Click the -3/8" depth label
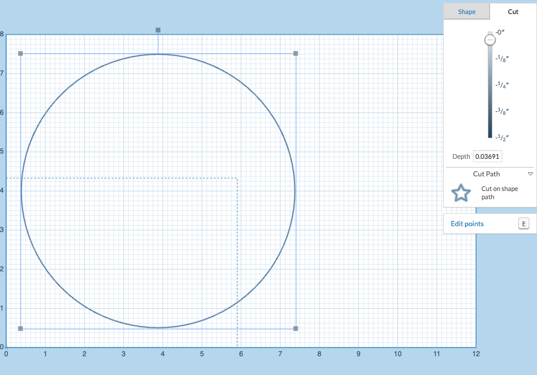 [502, 111]
